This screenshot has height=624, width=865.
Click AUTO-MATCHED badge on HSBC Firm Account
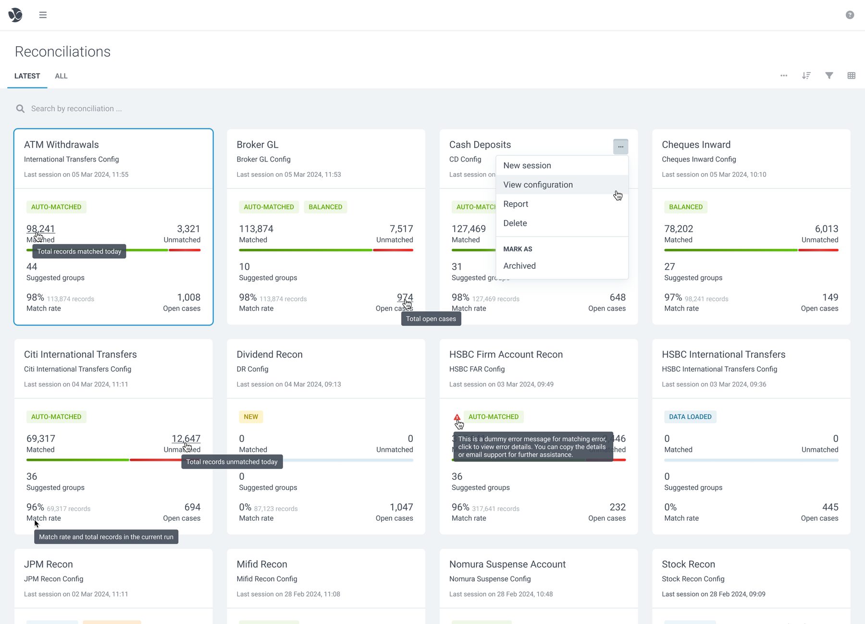(x=494, y=417)
